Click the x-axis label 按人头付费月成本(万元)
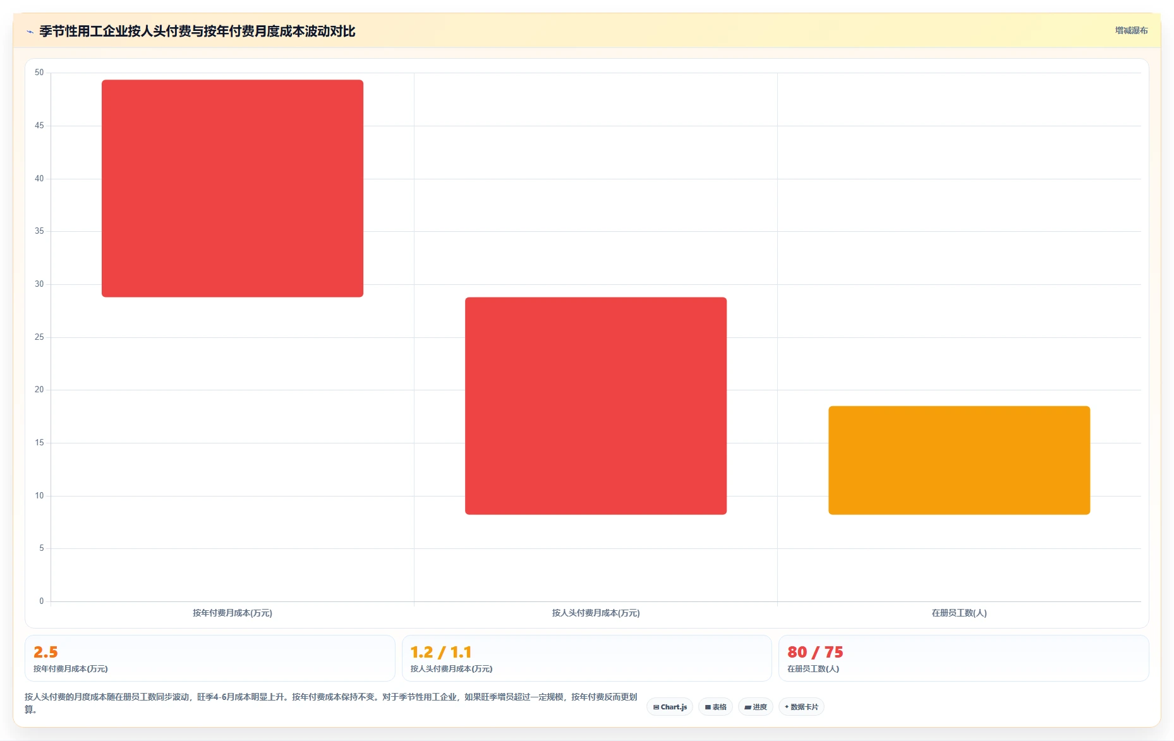Image resolution: width=1174 pixels, height=741 pixels. tap(596, 613)
